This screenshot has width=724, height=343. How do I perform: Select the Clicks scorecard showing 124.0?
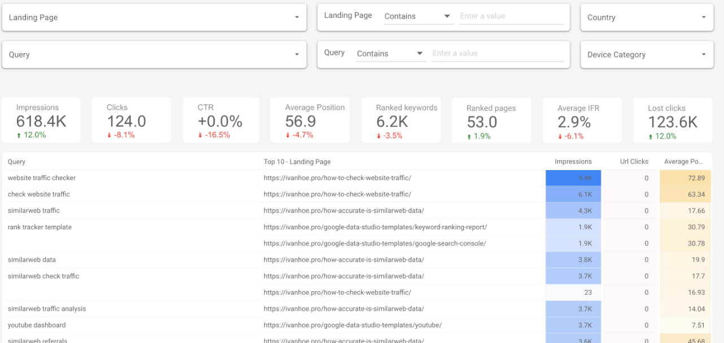click(131, 121)
